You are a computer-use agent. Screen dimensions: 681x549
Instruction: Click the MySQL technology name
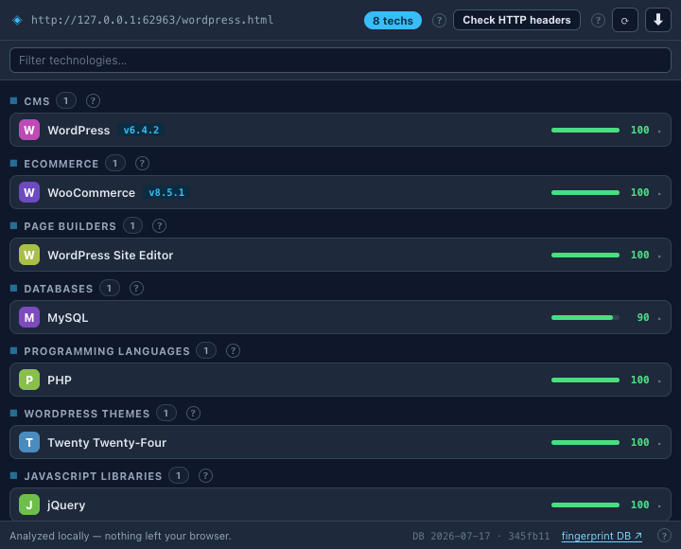(x=68, y=318)
